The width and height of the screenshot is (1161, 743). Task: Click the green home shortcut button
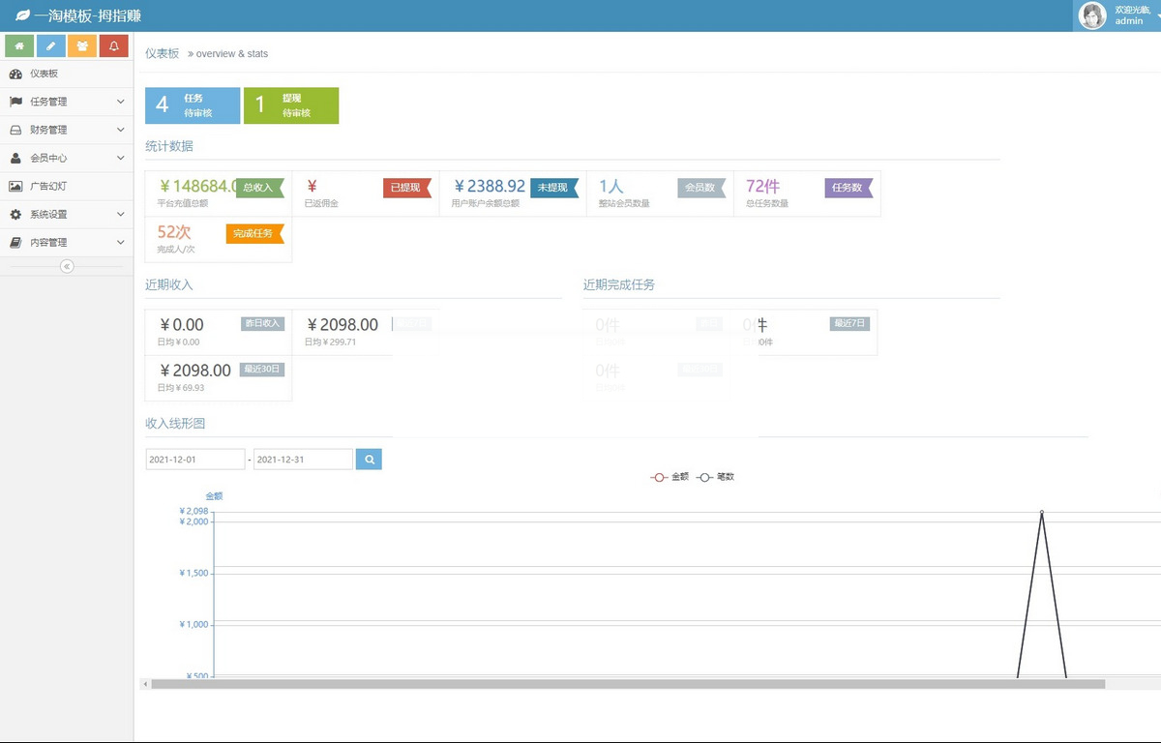(19, 45)
